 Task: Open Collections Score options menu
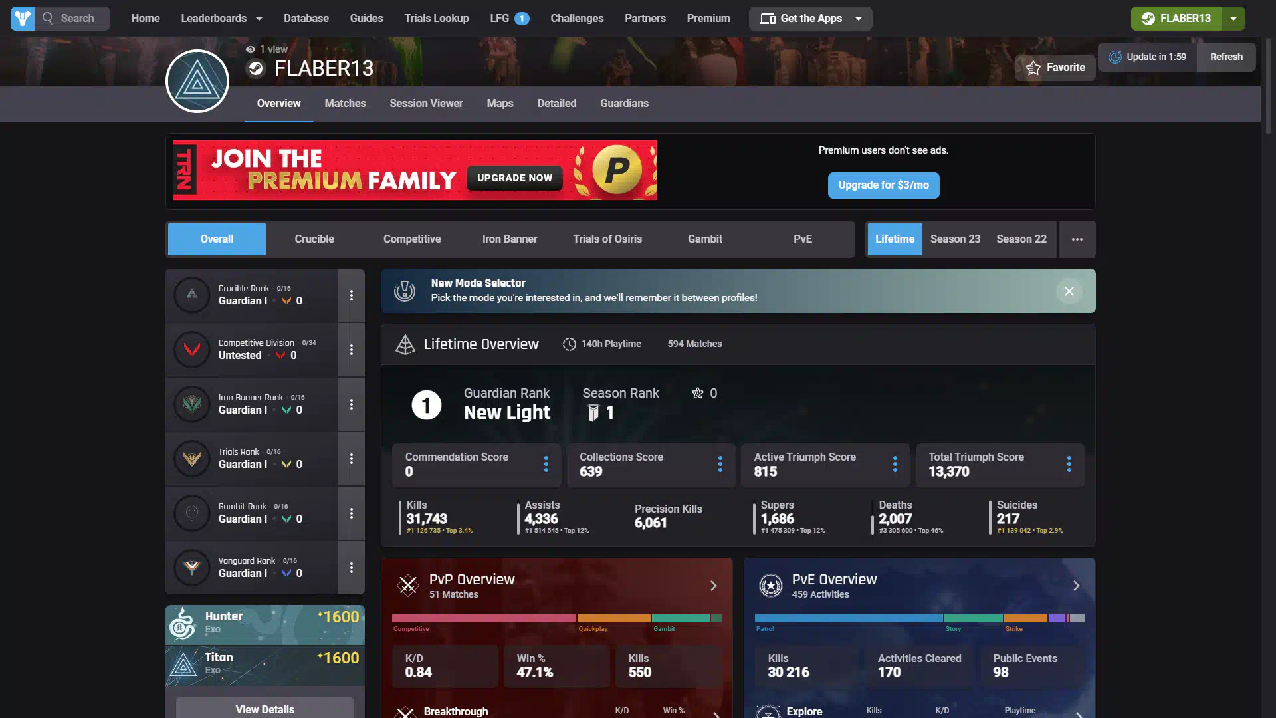point(720,464)
